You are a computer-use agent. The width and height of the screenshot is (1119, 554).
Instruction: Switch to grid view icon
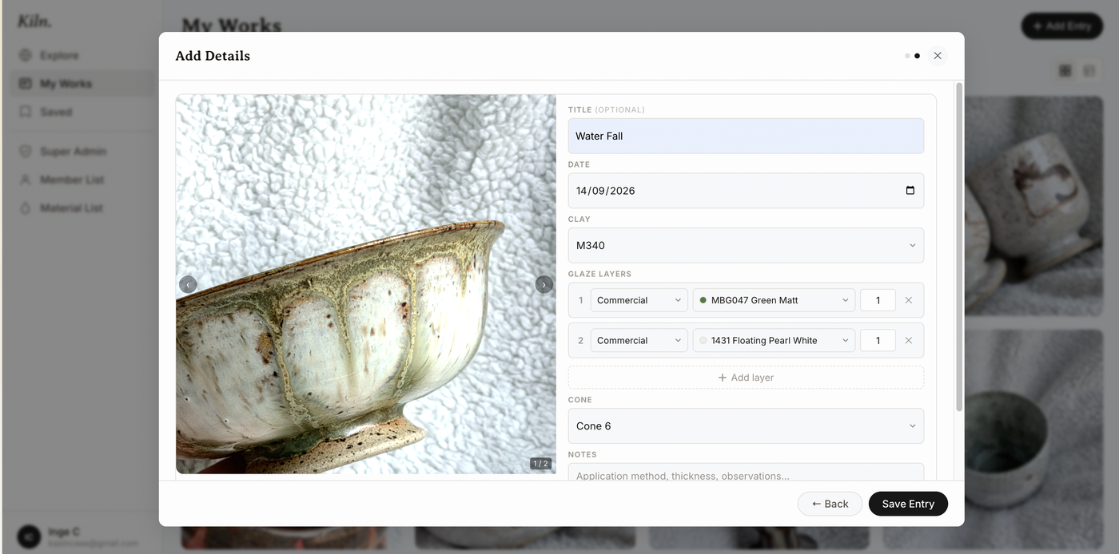(1065, 71)
